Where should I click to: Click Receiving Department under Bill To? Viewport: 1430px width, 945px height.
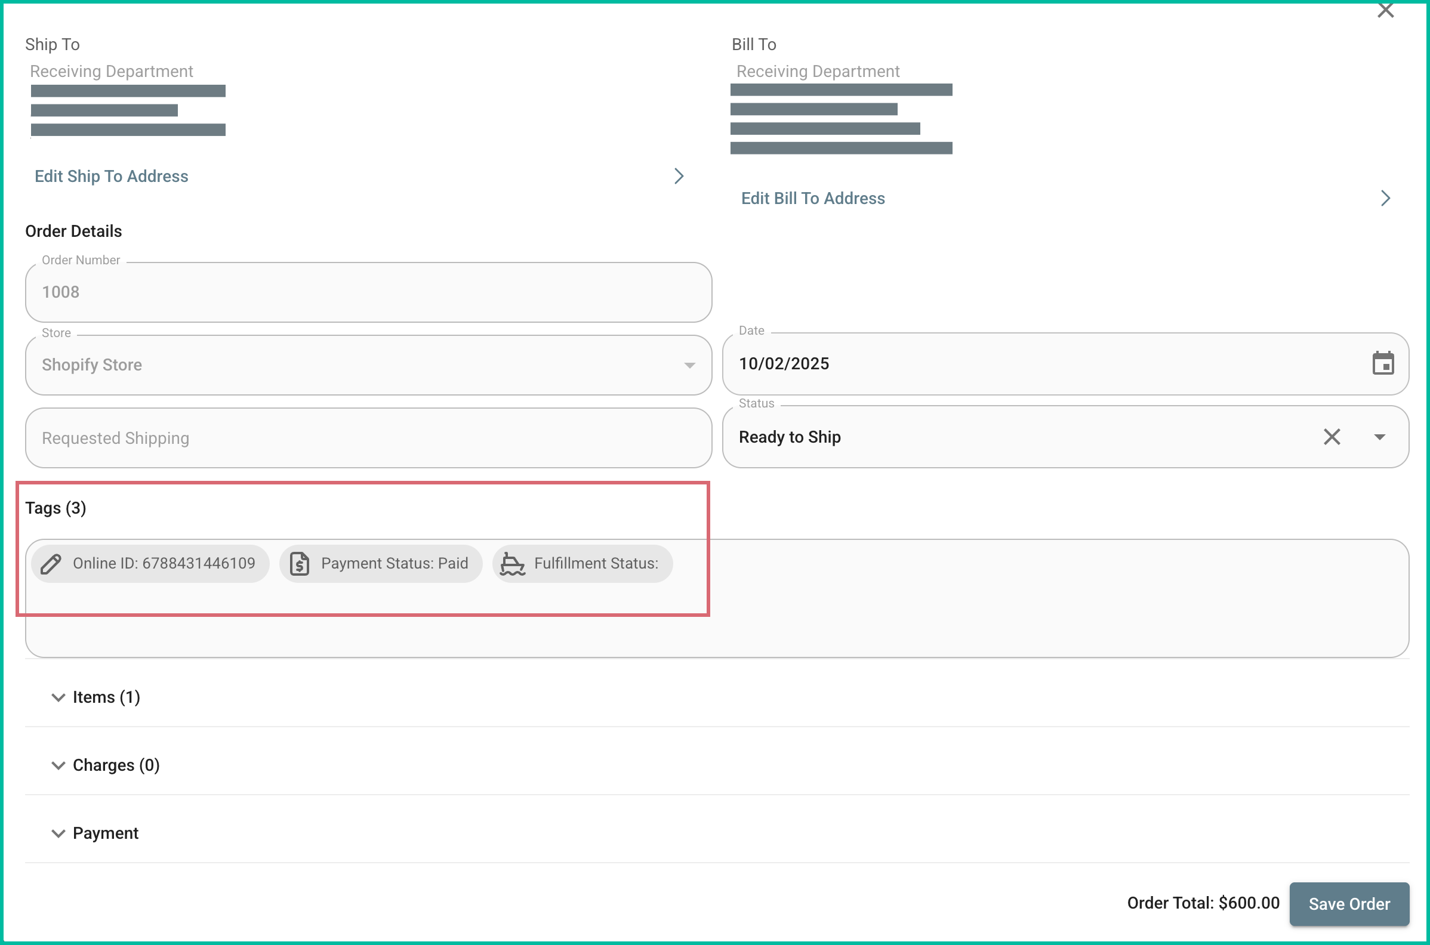(818, 71)
